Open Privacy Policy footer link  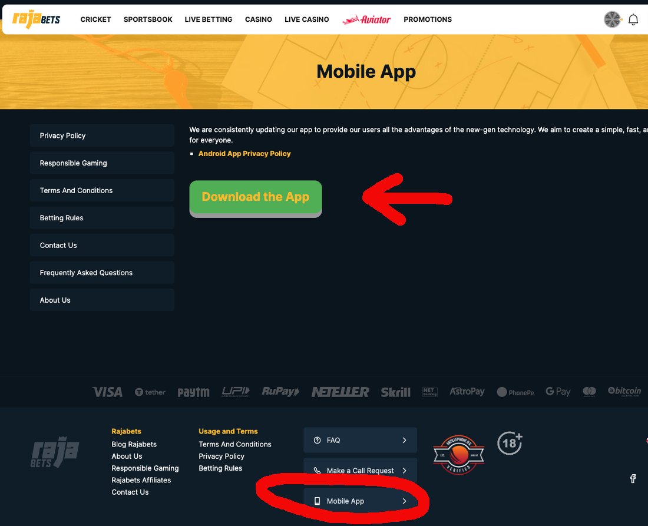pyautogui.click(x=221, y=456)
